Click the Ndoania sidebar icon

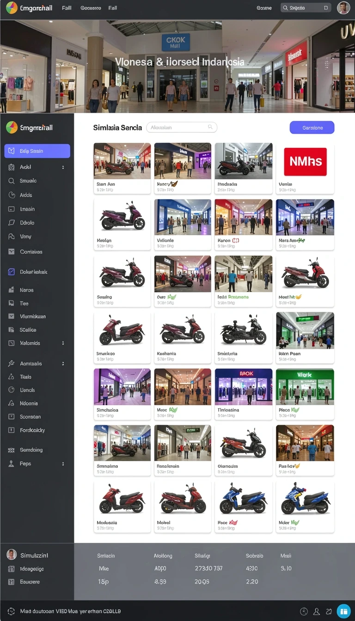pyautogui.click(x=12, y=403)
